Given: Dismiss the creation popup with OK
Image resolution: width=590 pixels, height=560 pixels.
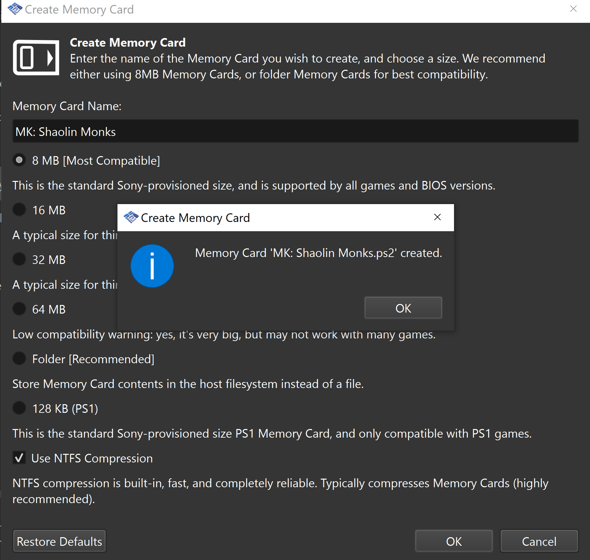Looking at the screenshot, I should [x=403, y=308].
